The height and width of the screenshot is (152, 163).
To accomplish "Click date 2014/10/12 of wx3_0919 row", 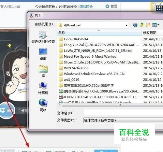I will (x=152, y=80).
